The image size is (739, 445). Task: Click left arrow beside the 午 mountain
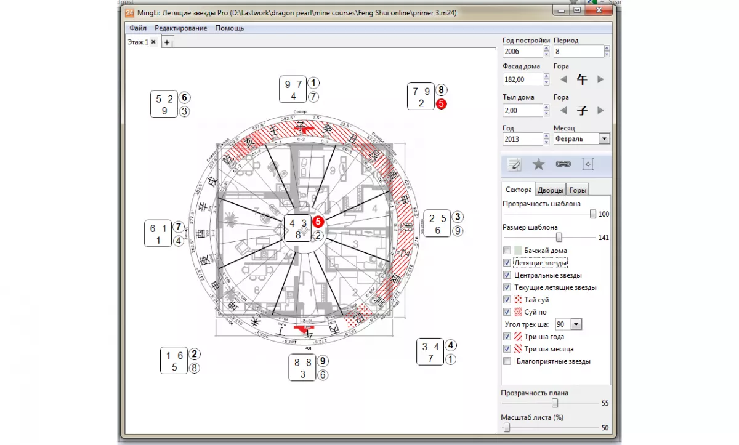pos(563,79)
